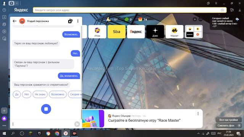
Task: Open Alice purple assistant icon in sidebar
Action: click(x=4, y=118)
